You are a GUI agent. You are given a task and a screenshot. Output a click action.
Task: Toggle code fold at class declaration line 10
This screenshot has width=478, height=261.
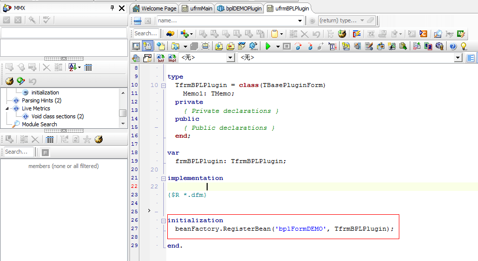pyautogui.click(x=163, y=86)
